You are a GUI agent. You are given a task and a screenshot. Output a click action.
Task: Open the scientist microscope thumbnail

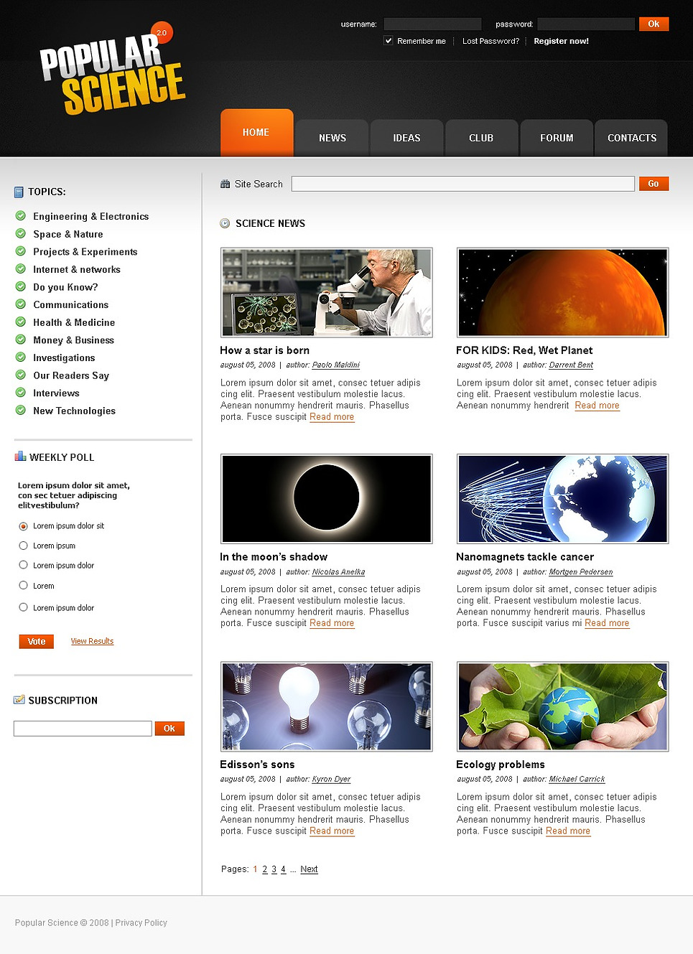(x=327, y=292)
